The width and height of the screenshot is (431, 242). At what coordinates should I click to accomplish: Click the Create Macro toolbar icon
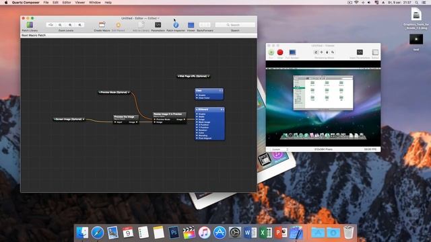pyautogui.click(x=102, y=25)
